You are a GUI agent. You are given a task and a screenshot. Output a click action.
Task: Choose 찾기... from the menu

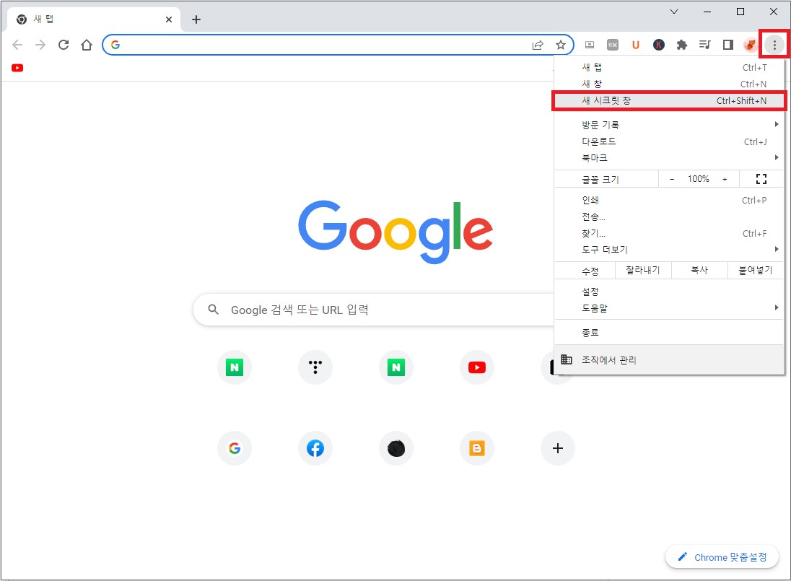click(x=669, y=233)
